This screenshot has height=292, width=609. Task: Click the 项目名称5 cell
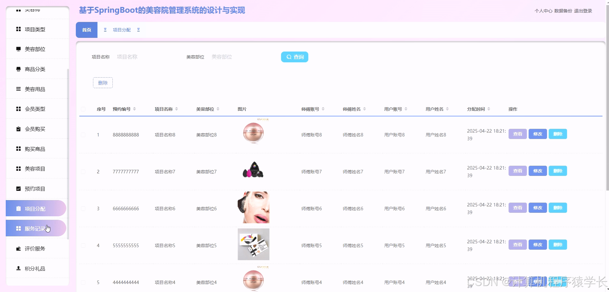click(x=165, y=246)
